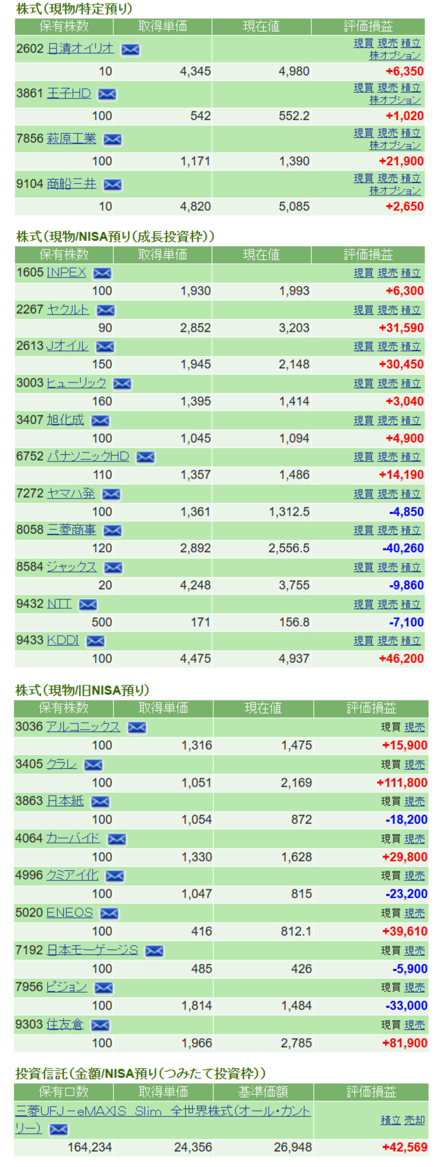Click 現売 for ピジョン
The height and width of the screenshot is (1167, 437).
(414, 988)
